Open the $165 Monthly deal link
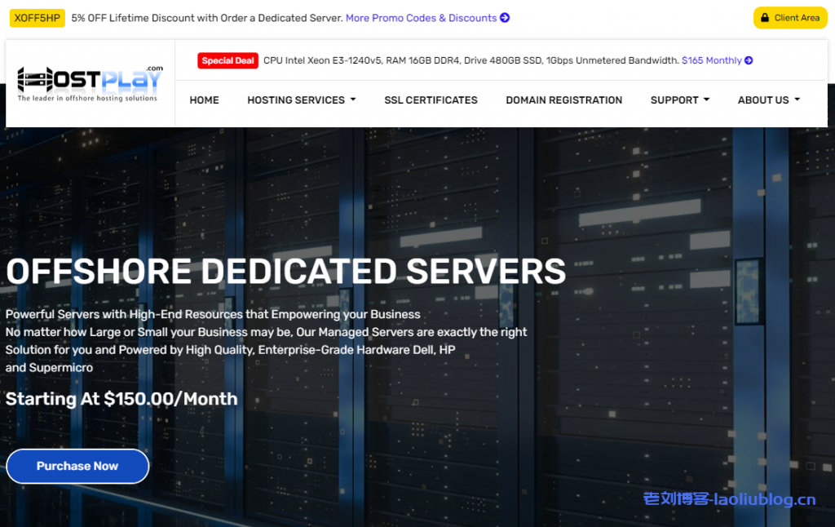 click(711, 60)
